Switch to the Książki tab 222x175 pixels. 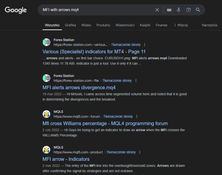click(145, 25)
